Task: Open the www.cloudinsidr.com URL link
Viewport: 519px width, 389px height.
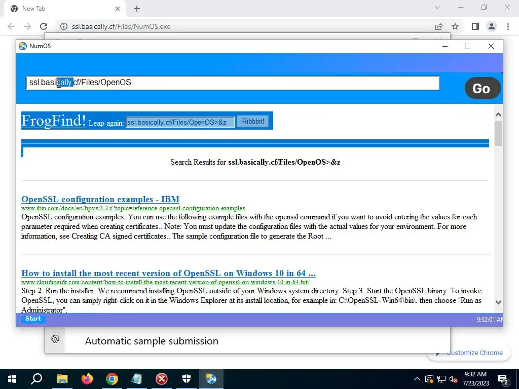Action: (x=166, y=282)
